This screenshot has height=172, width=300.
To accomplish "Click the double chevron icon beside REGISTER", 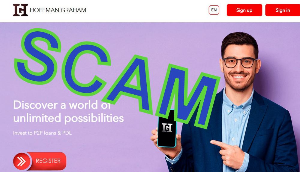I will [21, 161].
